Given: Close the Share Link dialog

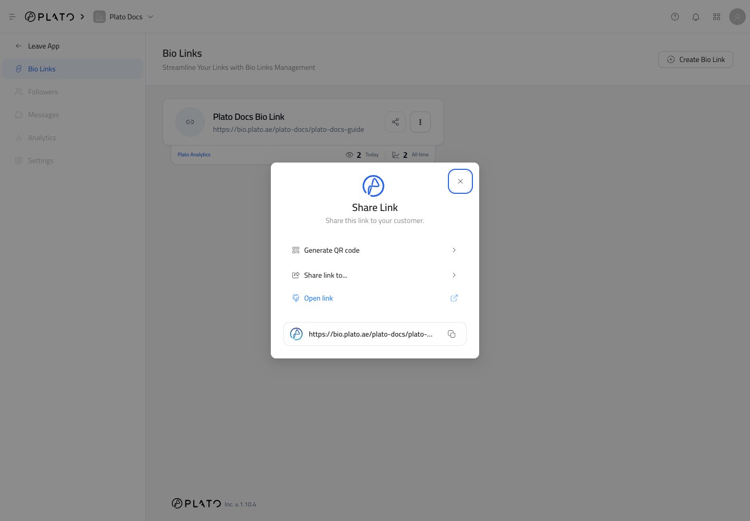Looking at the screenshot, I should [x=460, y=181].
